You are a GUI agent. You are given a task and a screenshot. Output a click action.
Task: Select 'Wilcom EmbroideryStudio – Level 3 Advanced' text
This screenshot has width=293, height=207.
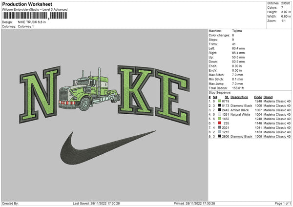pos(35,10)
